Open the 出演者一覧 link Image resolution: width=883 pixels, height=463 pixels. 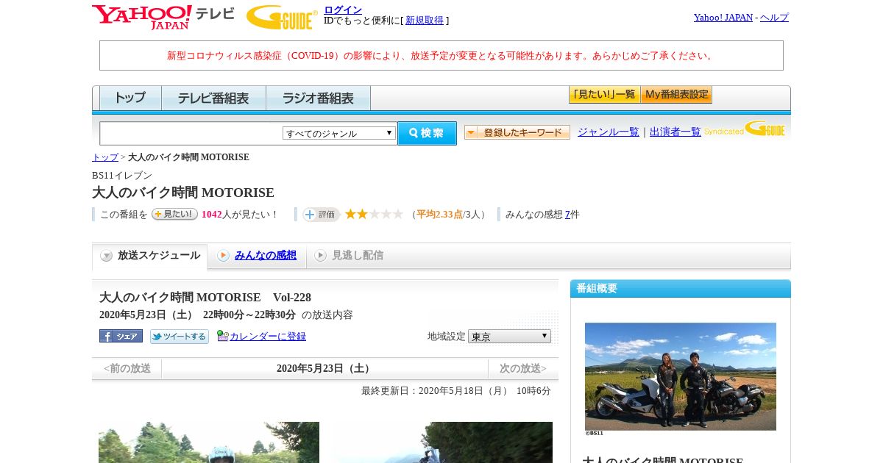pyautogui.click(x=675, y=132)
